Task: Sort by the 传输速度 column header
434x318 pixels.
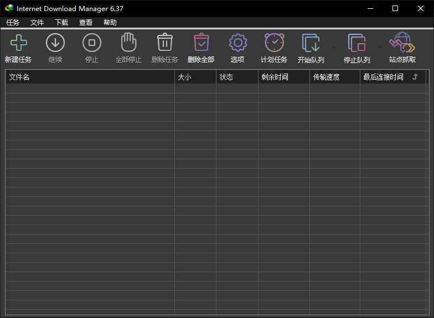Action: click(335, 77)
